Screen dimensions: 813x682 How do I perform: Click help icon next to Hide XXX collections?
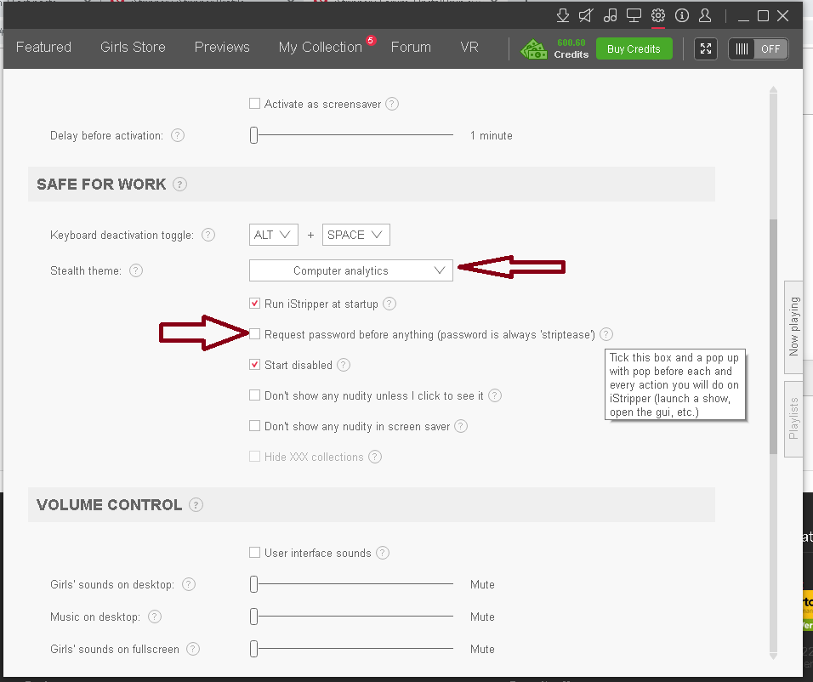(x=375, y=457)
